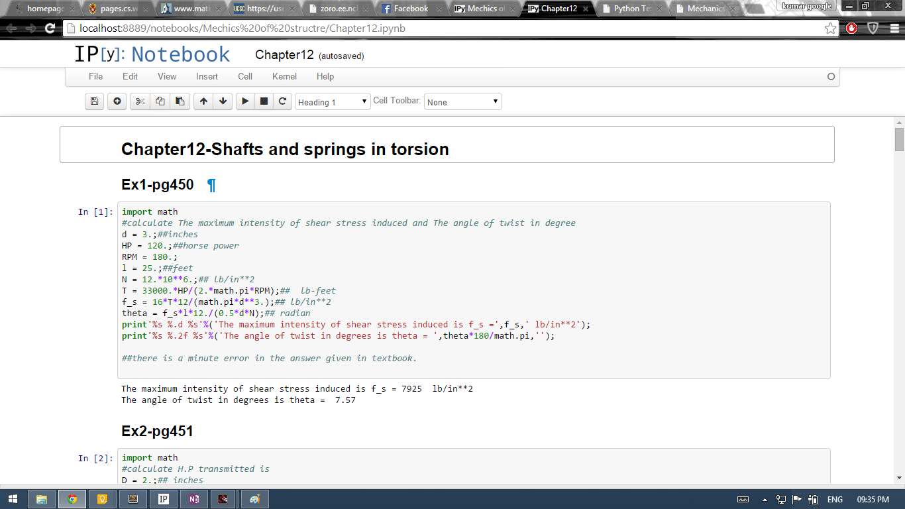Expand the Cell Toolbar None dropdown
905x509 pixels.
tap(462, 102)
